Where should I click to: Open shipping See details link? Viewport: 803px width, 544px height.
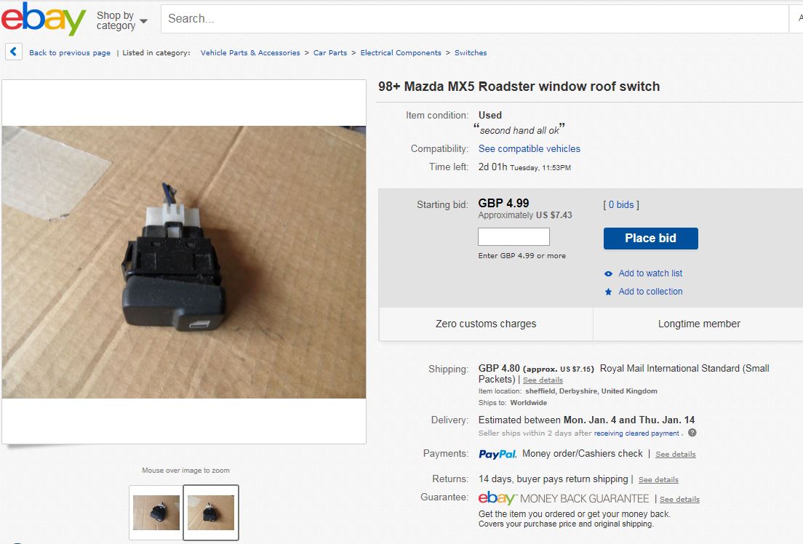pyautogui.click(x=543, y=380)
